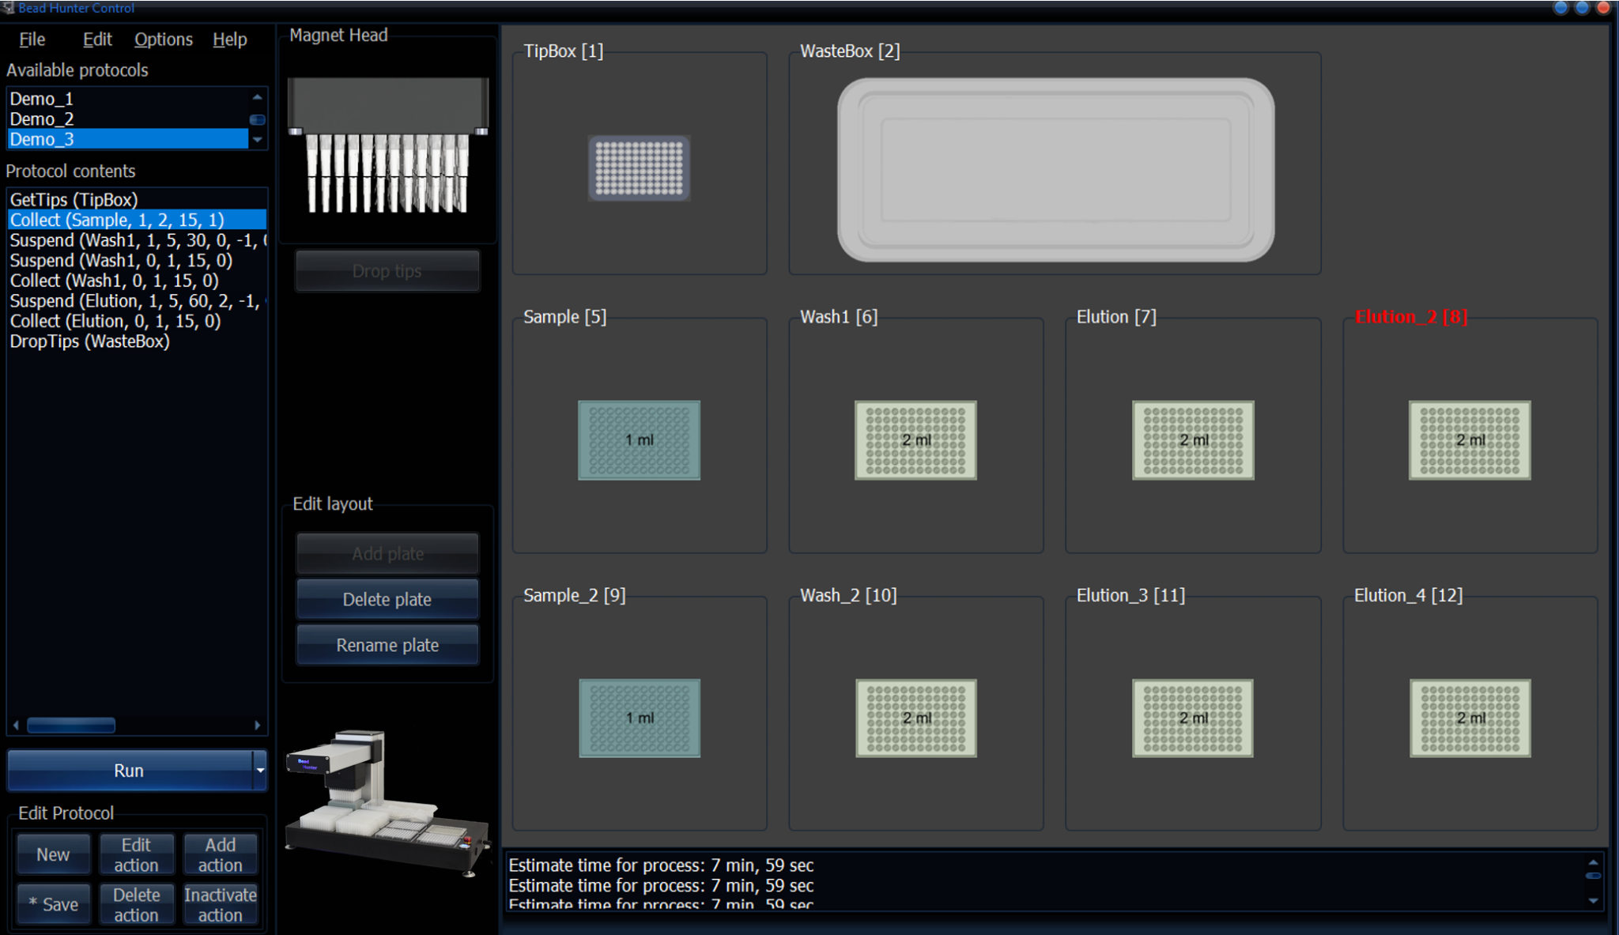The image size is (1619, 935).
Task: Click the Drop tips button
Action: tap(387, 270)
